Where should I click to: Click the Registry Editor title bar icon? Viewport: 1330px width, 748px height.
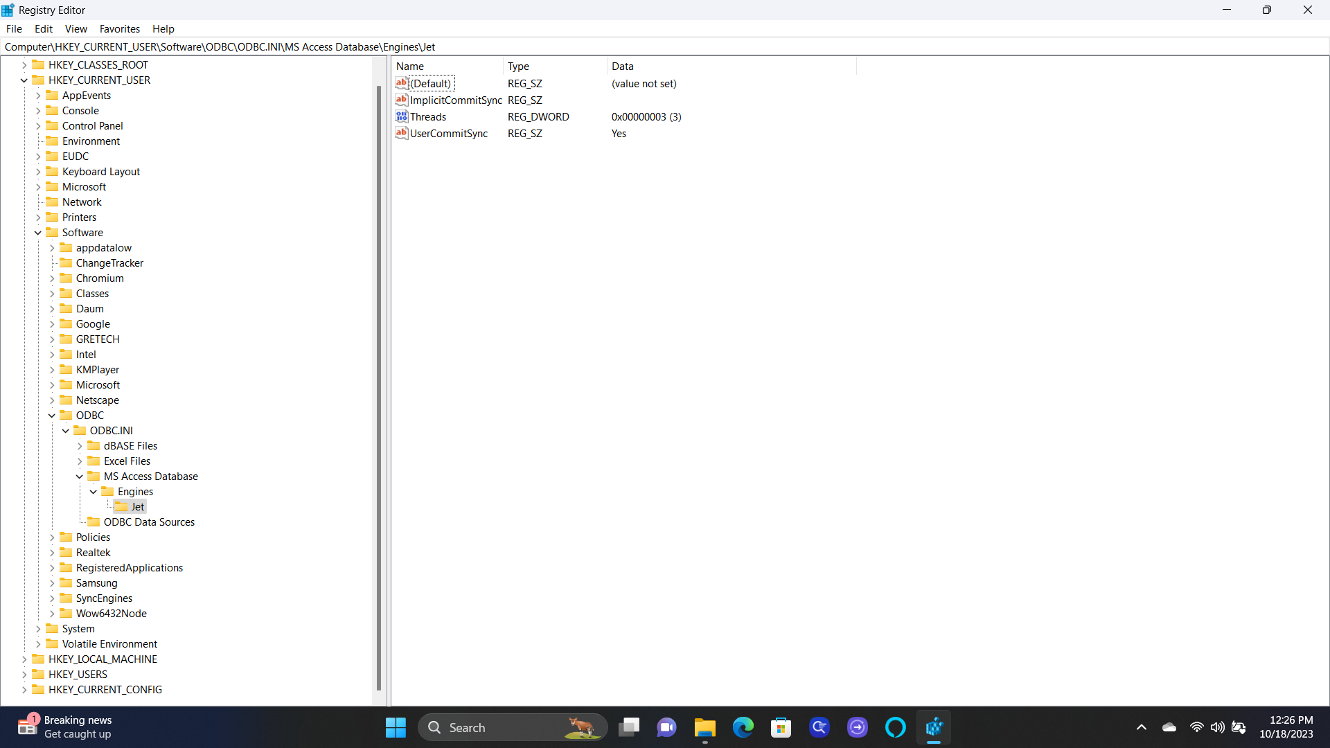(x=8, y=10)
